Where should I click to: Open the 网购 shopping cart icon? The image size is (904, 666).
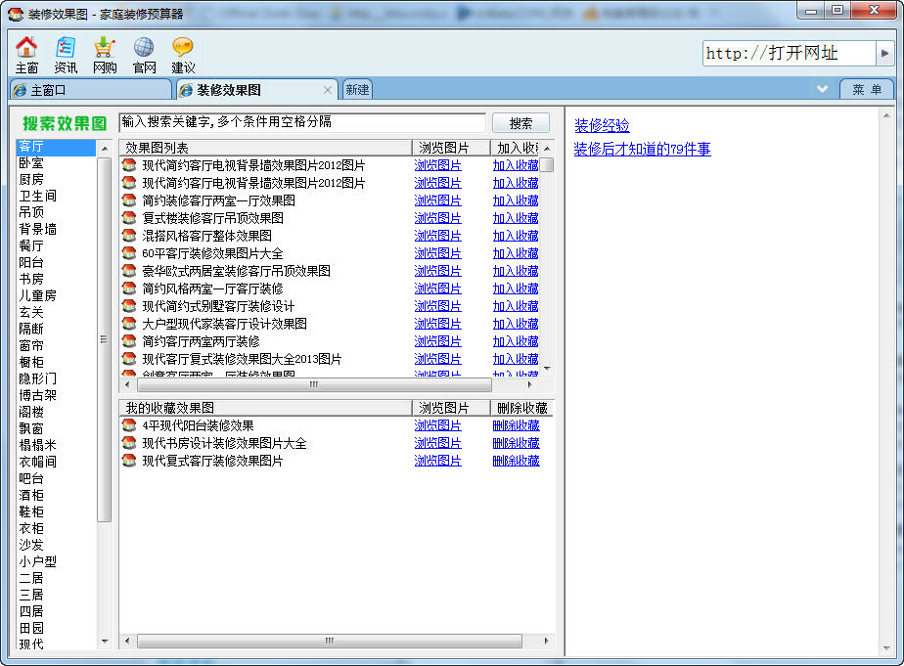105,55
